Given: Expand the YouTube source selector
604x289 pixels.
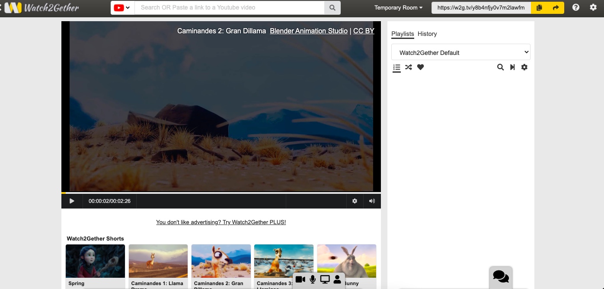Looking at the screenshot, I should pos(122,7).
